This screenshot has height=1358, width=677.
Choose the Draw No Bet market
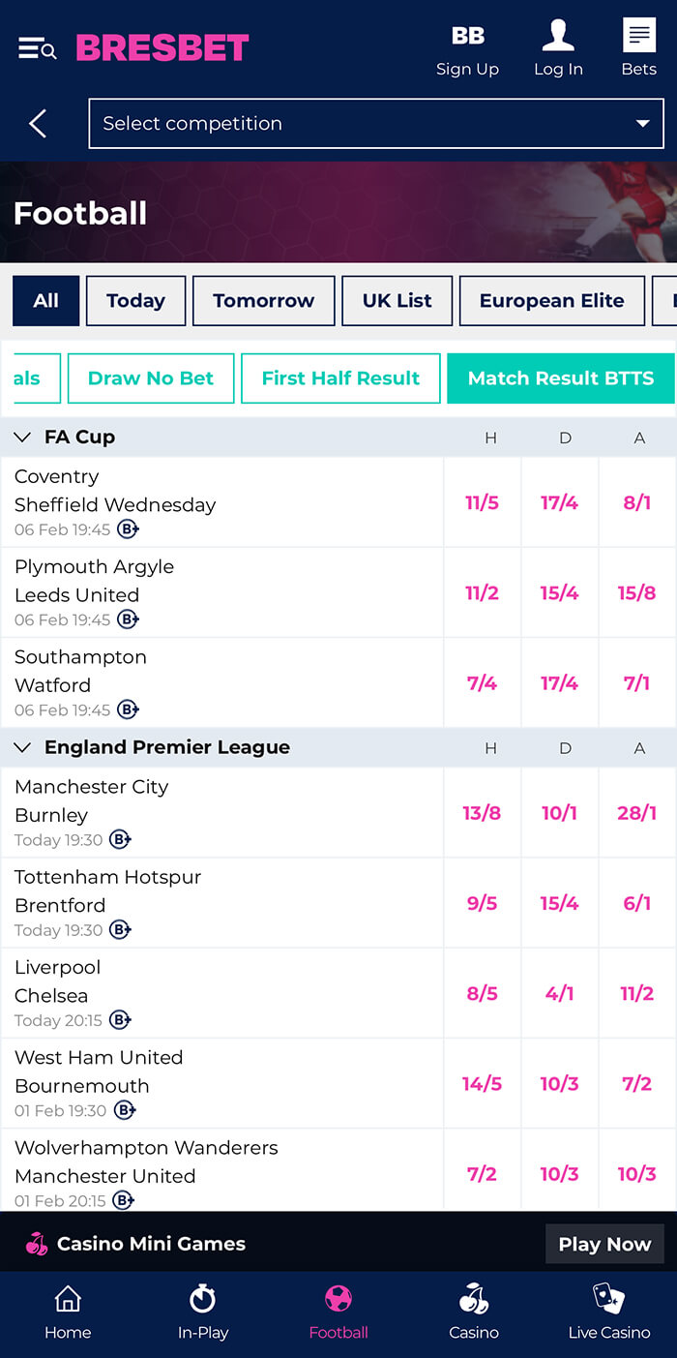pos(151,378)
